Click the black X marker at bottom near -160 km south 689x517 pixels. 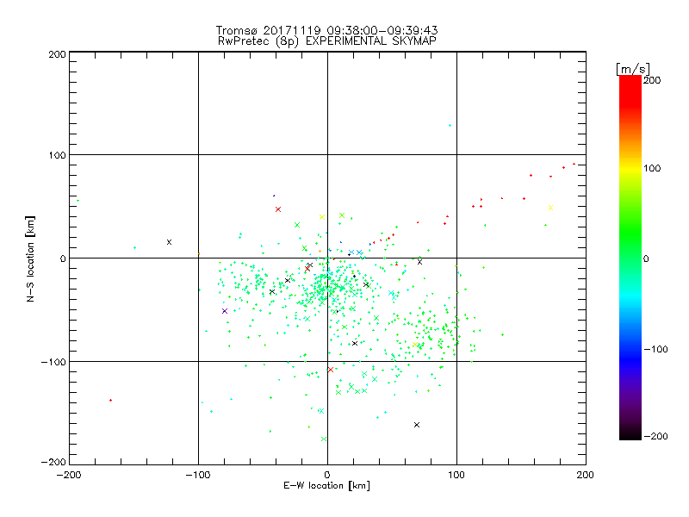click(417, 425)
